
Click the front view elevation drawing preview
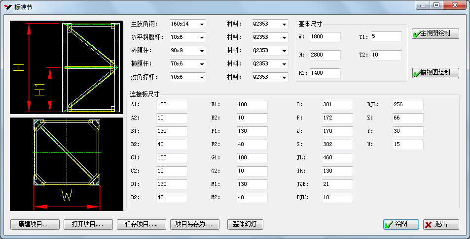66,67
